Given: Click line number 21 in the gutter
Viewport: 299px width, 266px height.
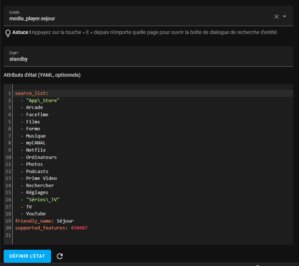Looking at the screenshot, I should click(8, 235).
